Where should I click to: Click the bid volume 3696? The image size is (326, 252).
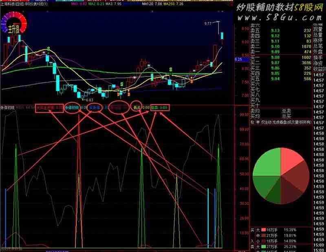tap(306, 63)
